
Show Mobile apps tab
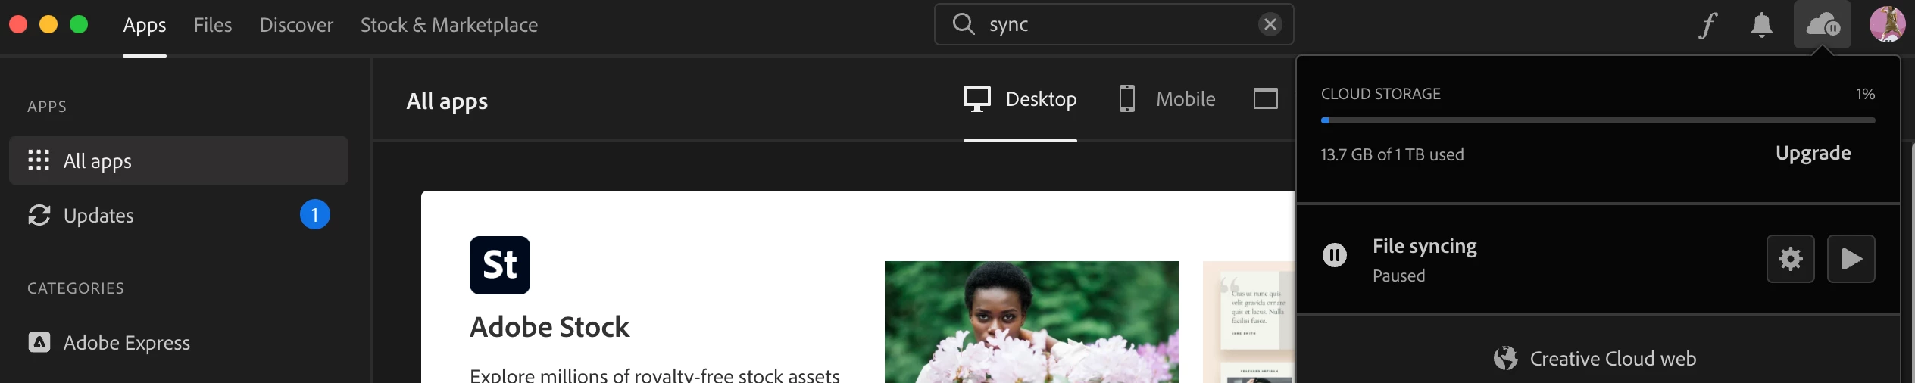(x=1167, y=99)
